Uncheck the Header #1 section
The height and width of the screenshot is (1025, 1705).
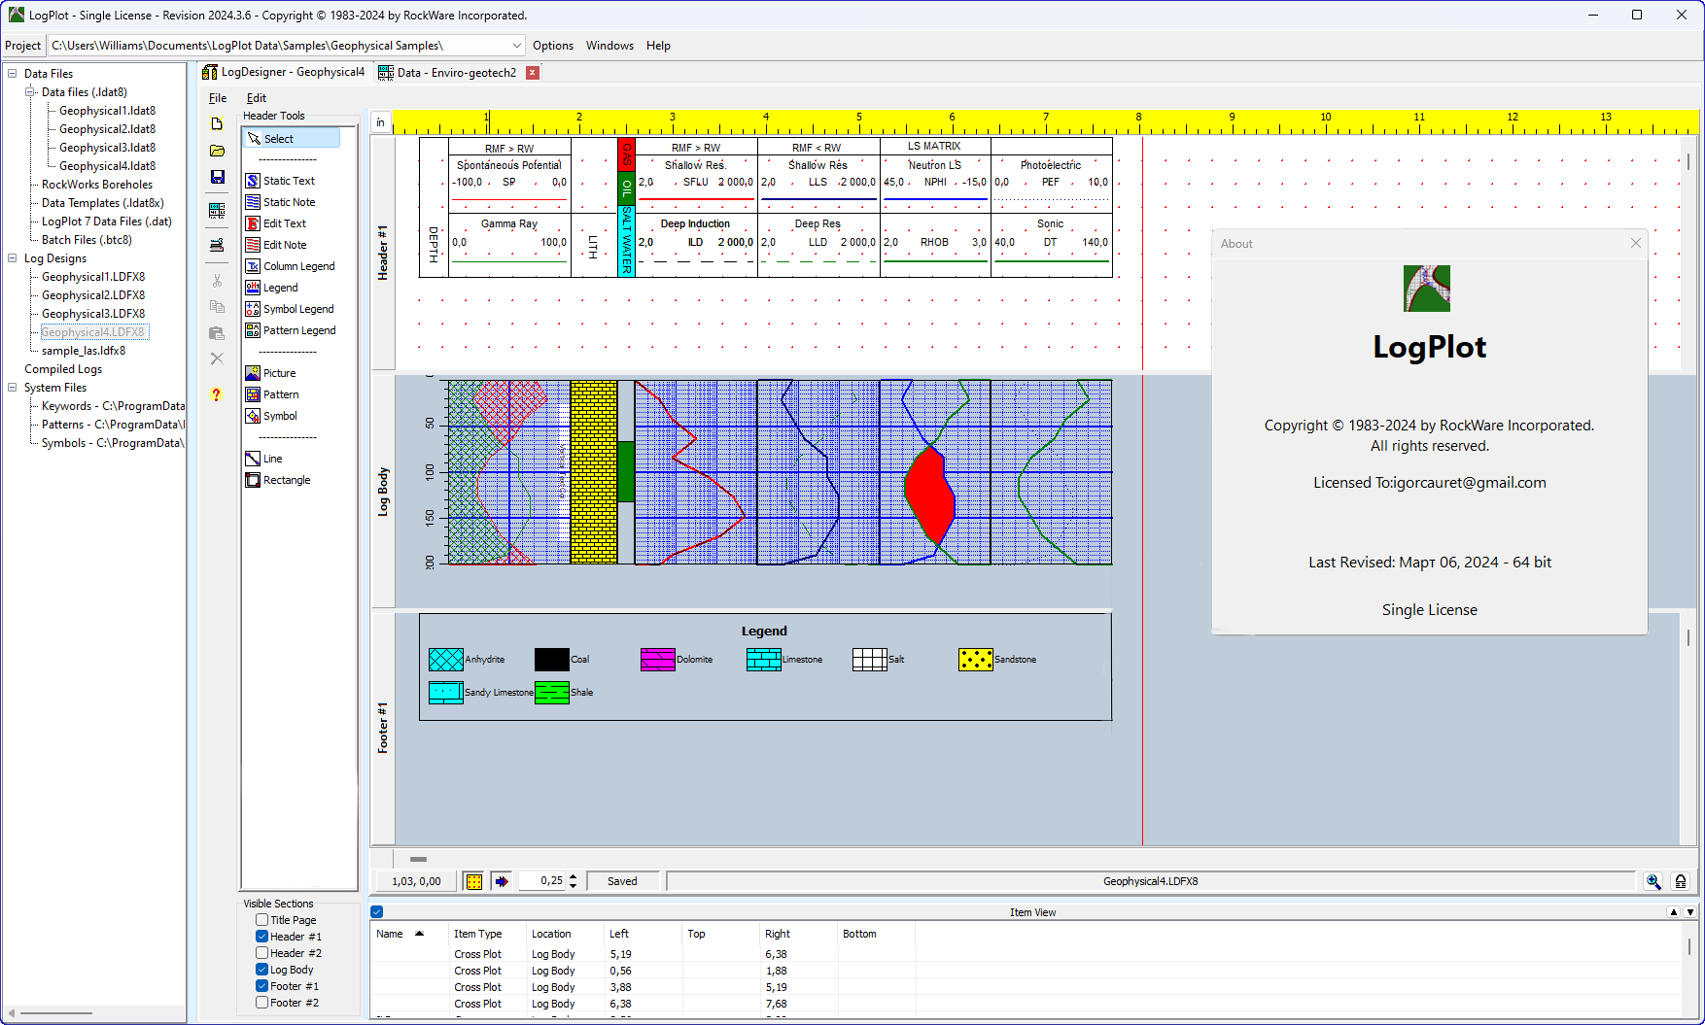click(x=262, y=937)
